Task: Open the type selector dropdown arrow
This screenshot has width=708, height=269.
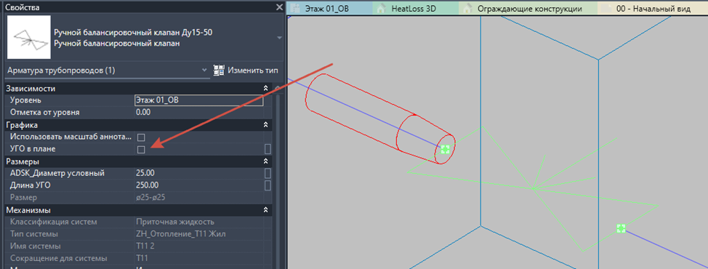Action: [x=279, y=38]
